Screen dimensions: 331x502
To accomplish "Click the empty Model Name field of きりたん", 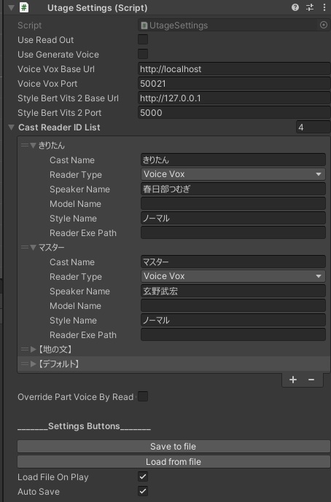I will click(x=233, y=203).
